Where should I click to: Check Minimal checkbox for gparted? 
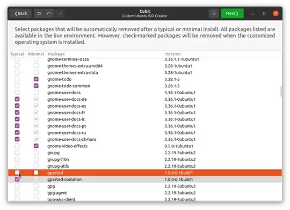(36, 172)
